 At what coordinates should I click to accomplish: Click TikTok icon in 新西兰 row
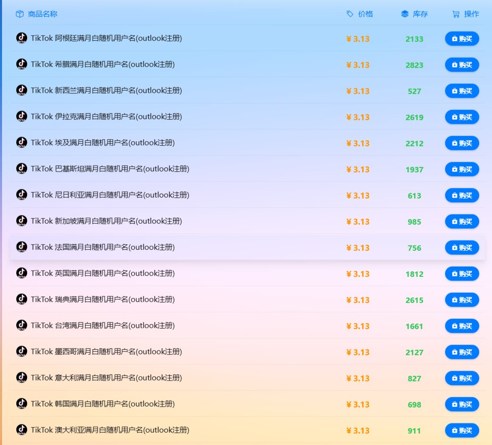(22, 90)
